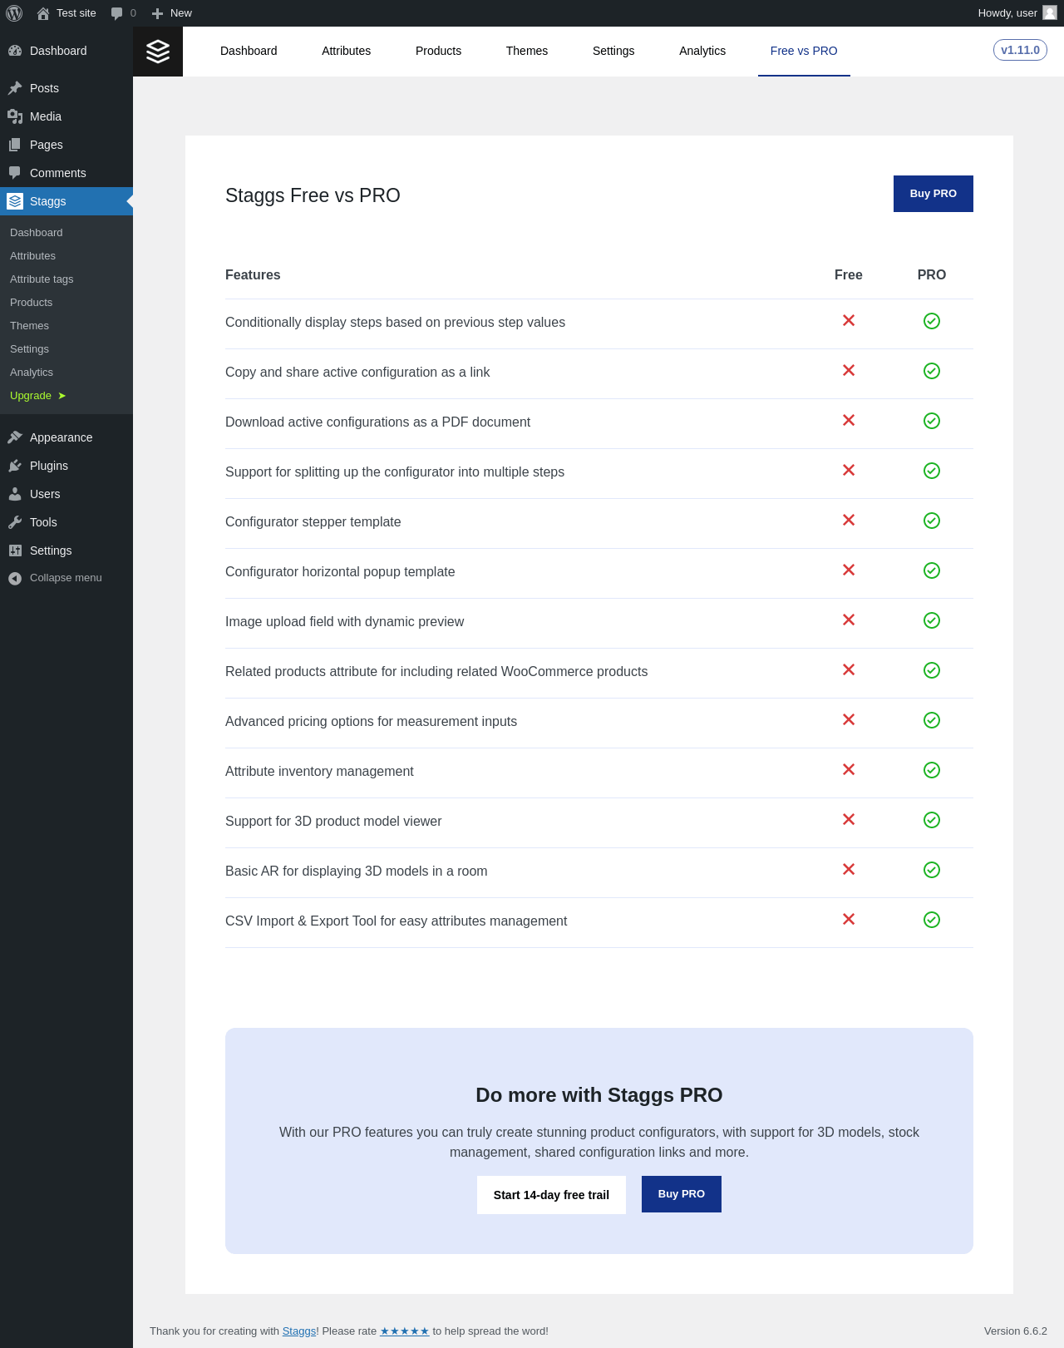The image size is (1064, 1348).
Task: Open the Settings tab in Staggs header
Action: 613,51
